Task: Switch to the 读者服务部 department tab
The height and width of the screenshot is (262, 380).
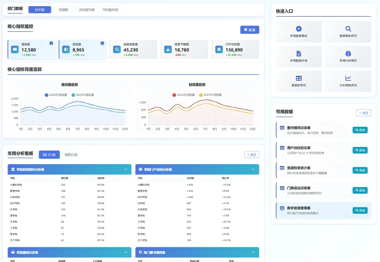Action: 86,9
